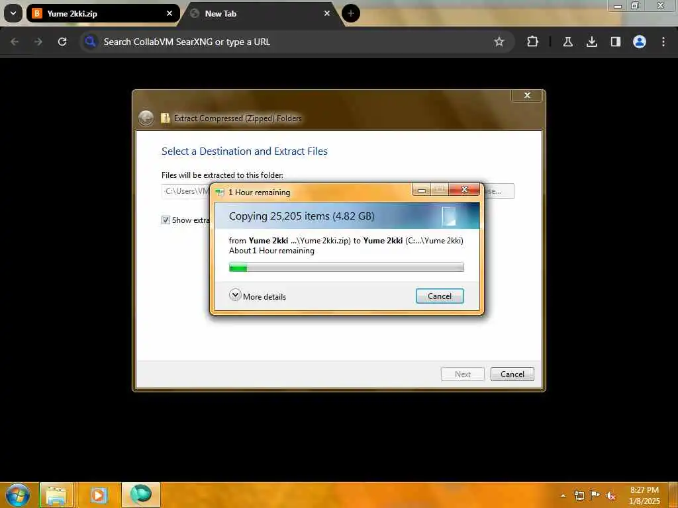This screenshot has height=508, width=678.
Task: Click 'Copying 25,205 items (4.82 GB)' text
Action: [302, 216]
